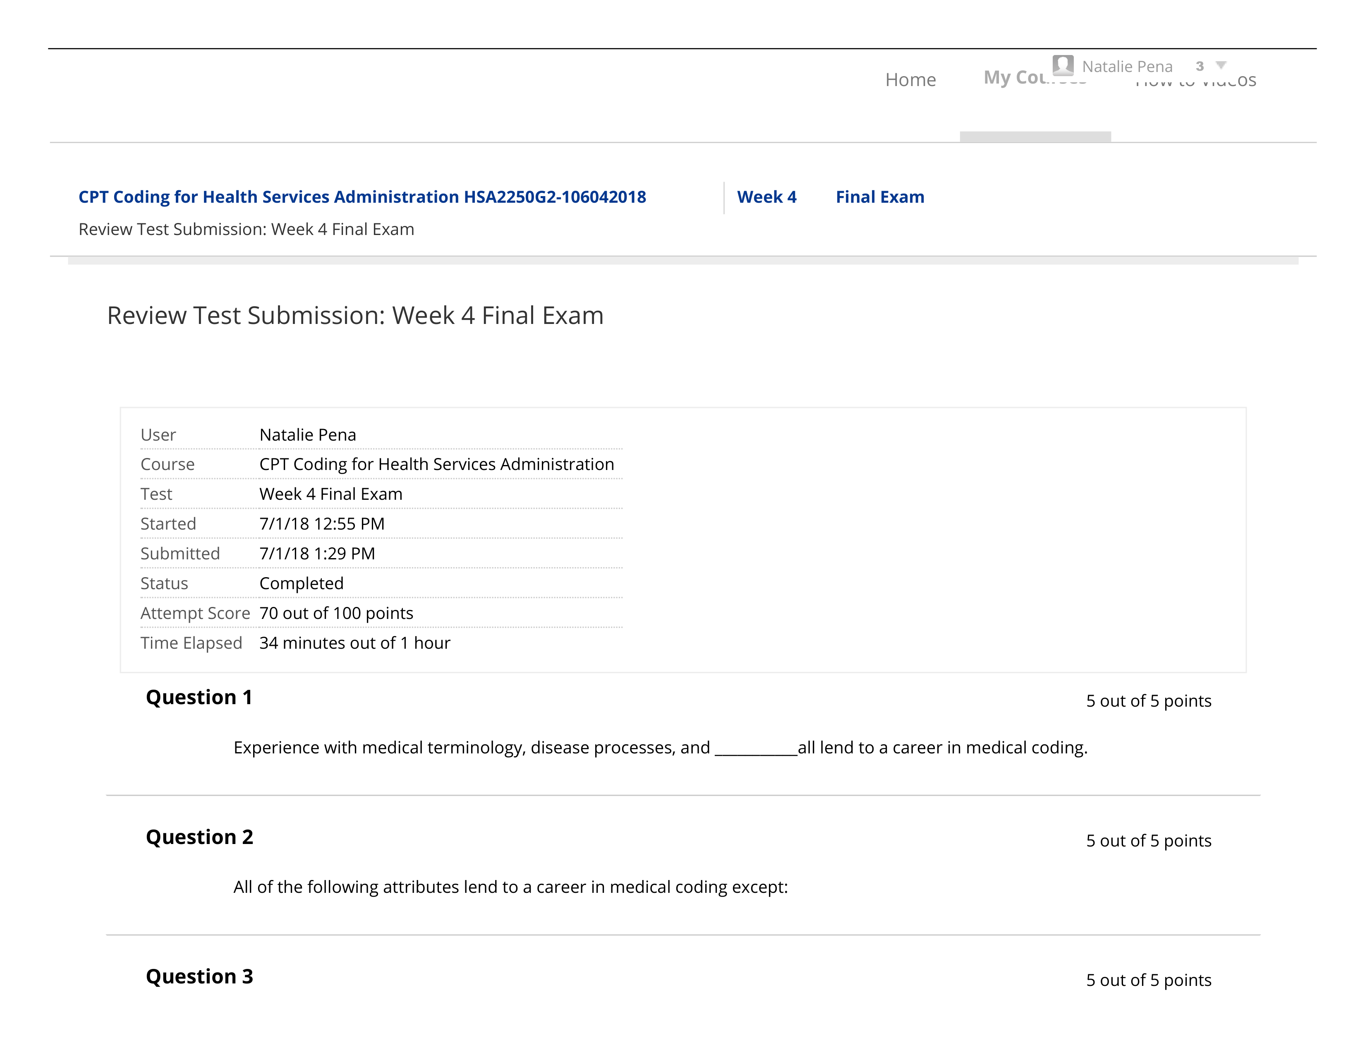Select the Time Elapsed 34 minutes out of 1 hour
Viewport: 1365px width, 1055px height.
tap(354, 643)
